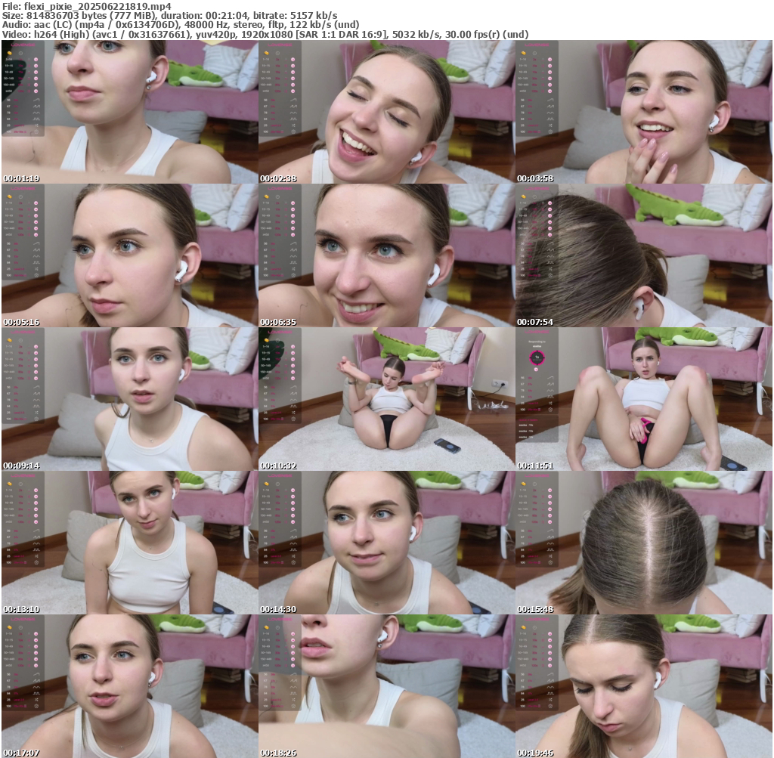Click the frame timestamped 00:15:48
774x758 pixels.
point(643,543)
